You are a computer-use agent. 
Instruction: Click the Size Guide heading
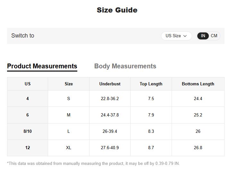[x=117, y=10]
